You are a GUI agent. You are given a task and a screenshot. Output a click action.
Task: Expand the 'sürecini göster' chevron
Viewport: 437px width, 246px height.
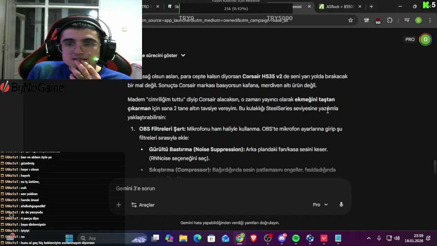pos(183,55)
